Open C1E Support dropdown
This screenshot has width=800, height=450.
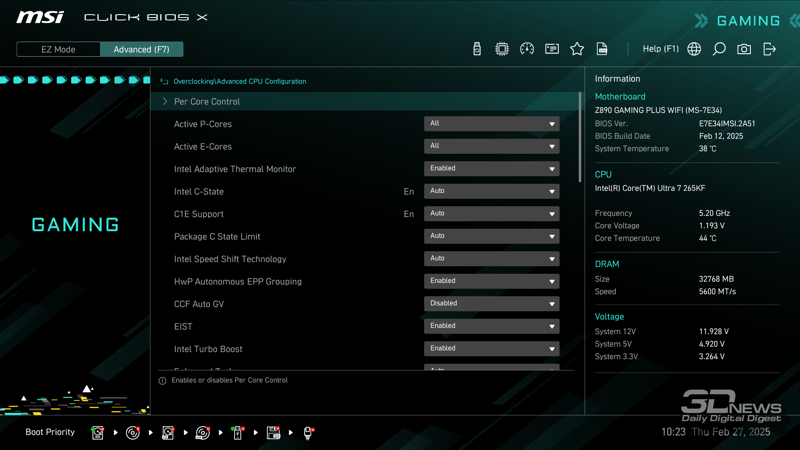[492, 214]
